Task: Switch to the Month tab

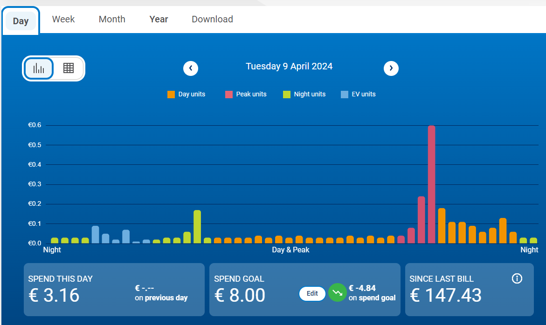Action: pos(112,19)
